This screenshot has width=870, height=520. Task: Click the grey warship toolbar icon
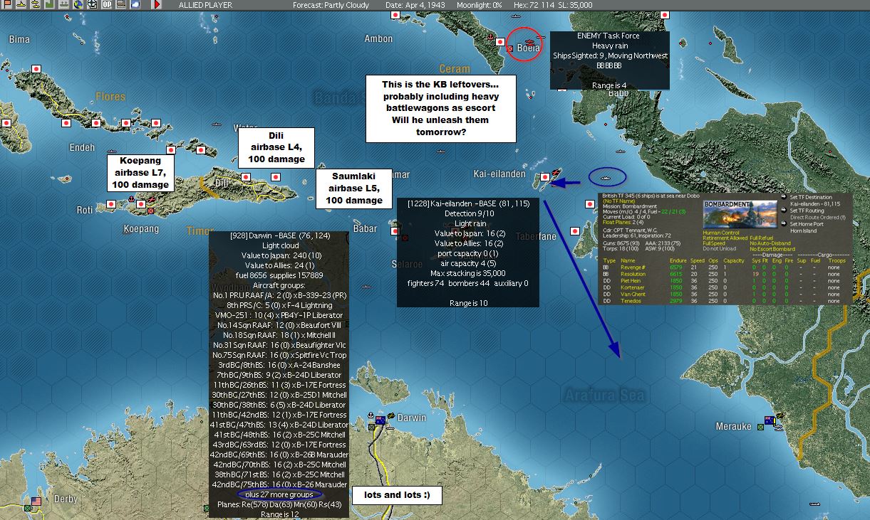point(63,5)
